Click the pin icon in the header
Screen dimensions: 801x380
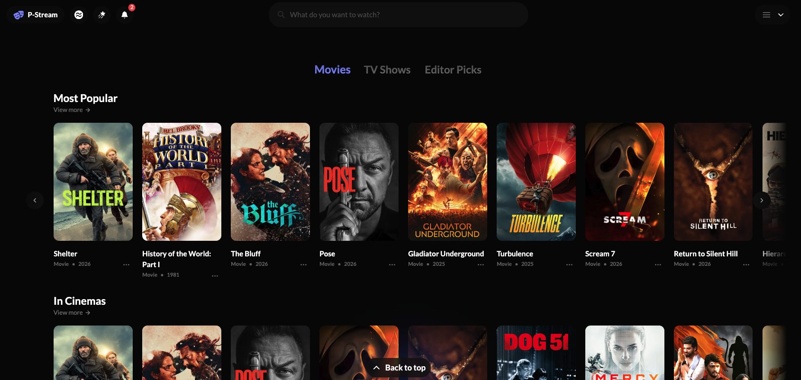(102, 15)
